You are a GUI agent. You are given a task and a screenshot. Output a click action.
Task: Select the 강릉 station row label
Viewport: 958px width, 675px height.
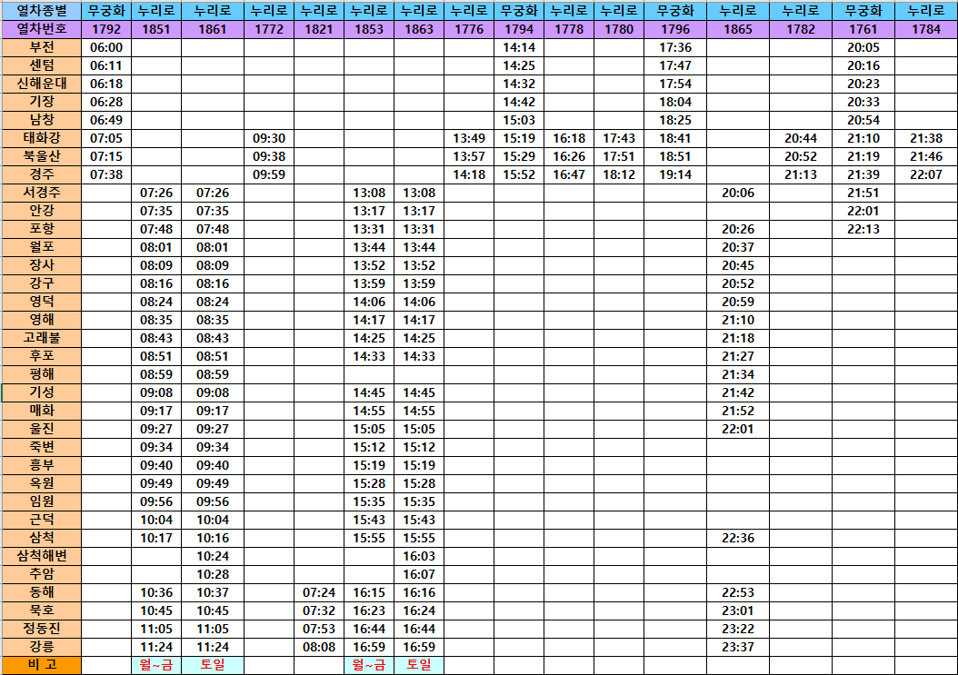point(42,647)
